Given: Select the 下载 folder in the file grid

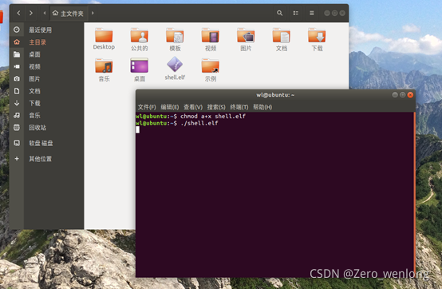Looking at the screenshot, I should click(x=317, y=39).
